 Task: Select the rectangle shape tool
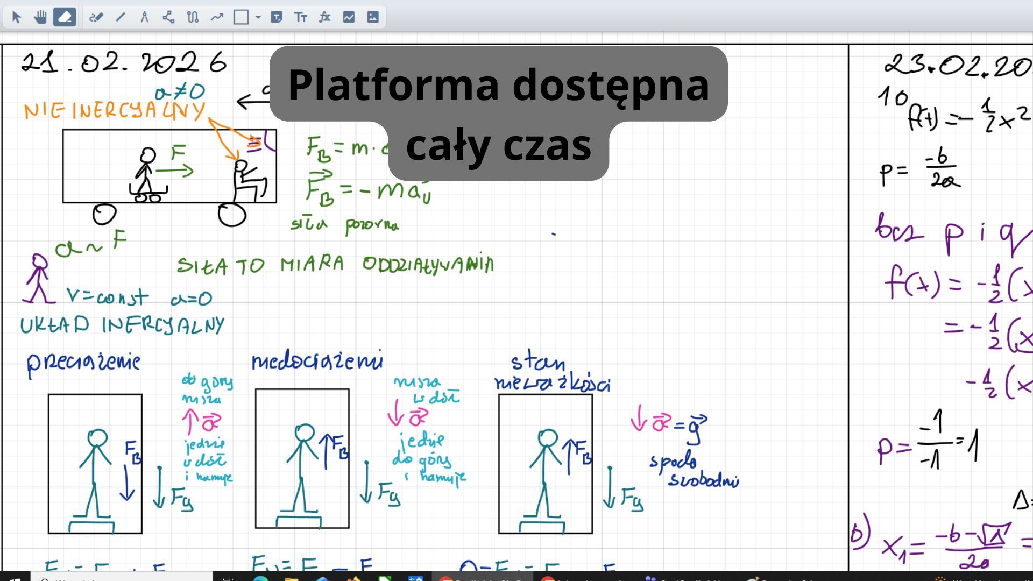pyautogui.click(x=241, y=17)
